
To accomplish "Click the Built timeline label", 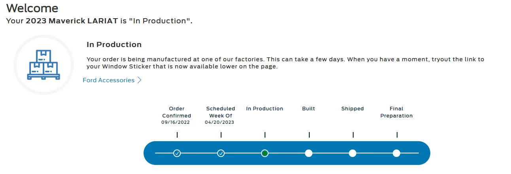I will click(x=308, y=108).
